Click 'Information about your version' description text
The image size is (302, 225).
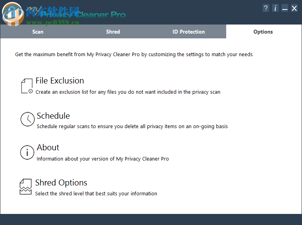click(103, 159)
